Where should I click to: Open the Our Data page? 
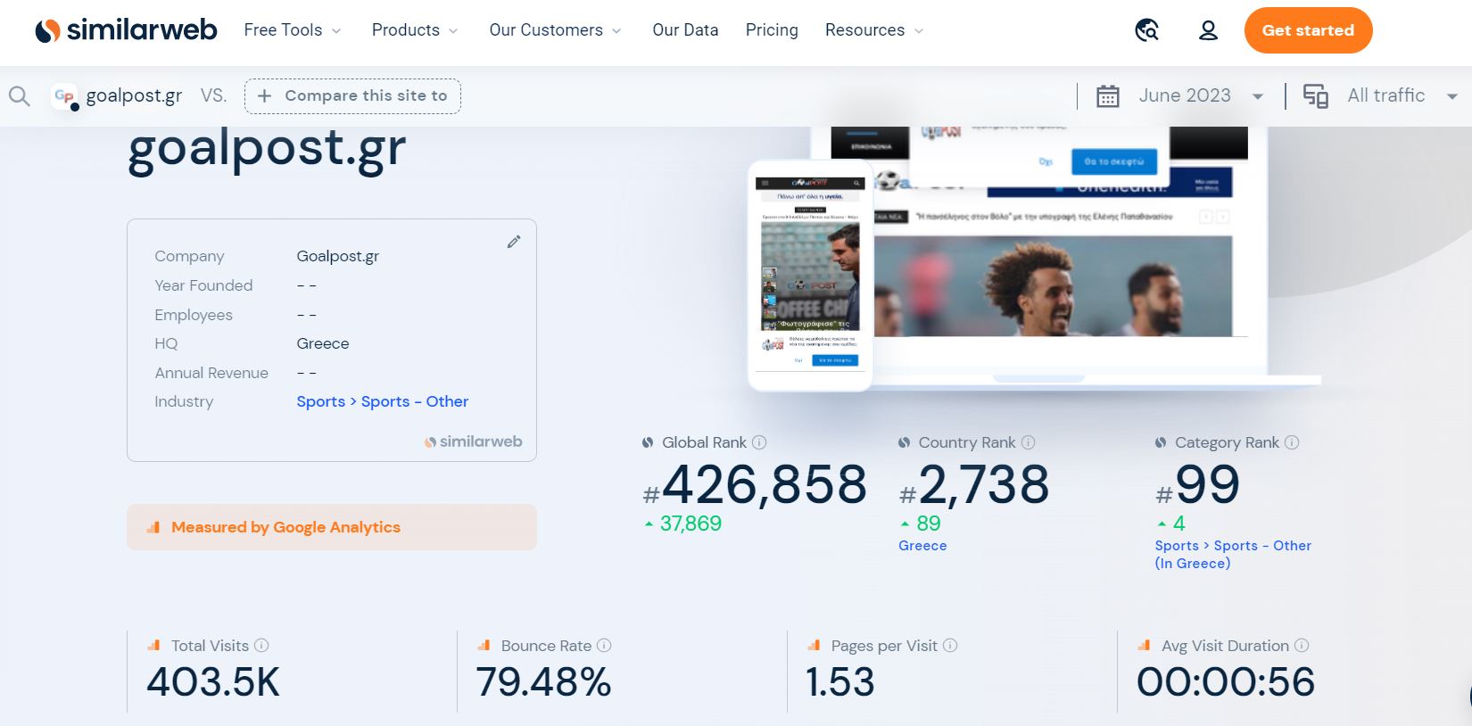pos(685,30)
